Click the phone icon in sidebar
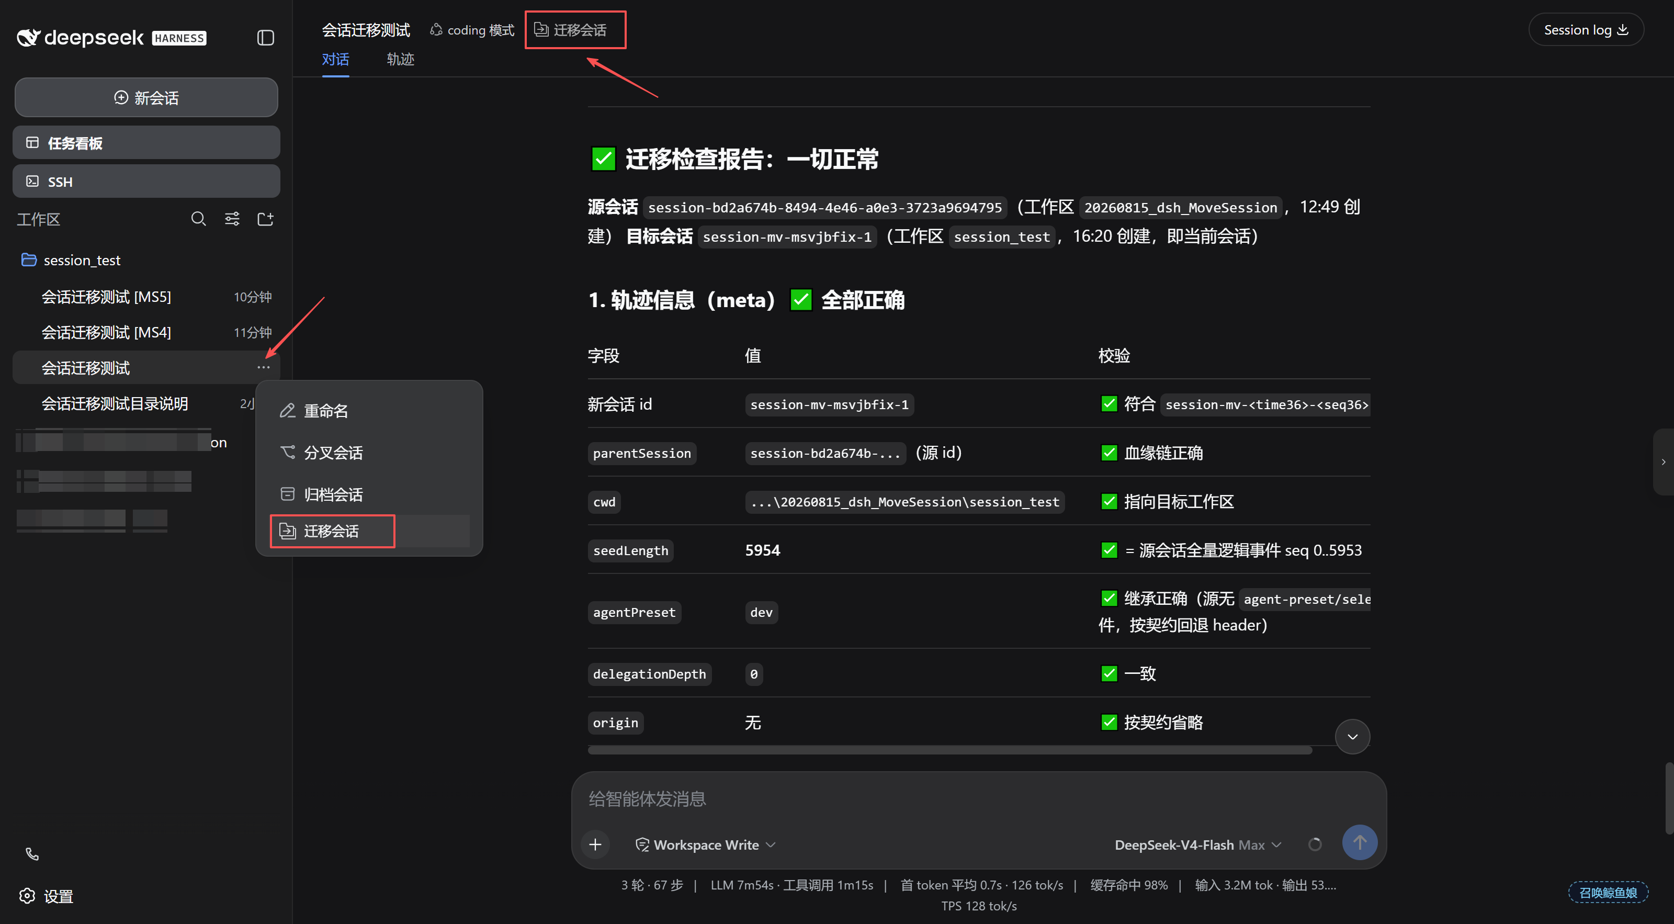 pos(32,854)
